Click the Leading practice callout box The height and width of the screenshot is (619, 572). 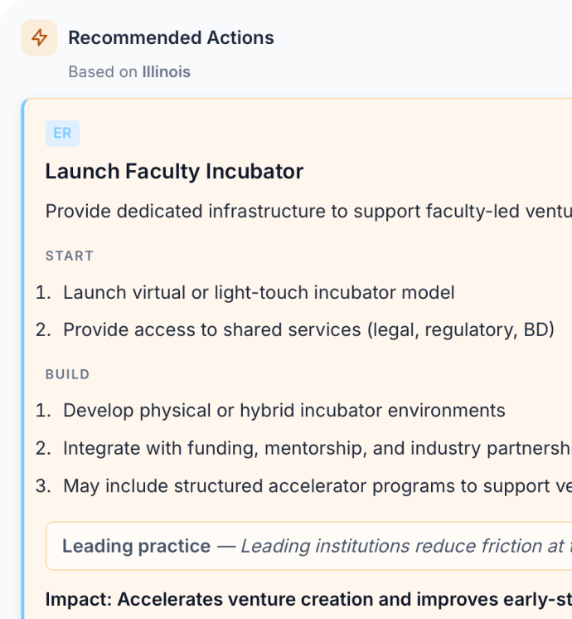[x=308, y=546]
